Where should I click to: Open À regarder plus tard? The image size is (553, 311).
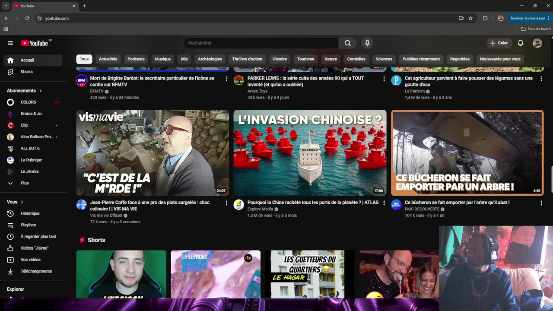pyautogui.click(x=33, y=237)
